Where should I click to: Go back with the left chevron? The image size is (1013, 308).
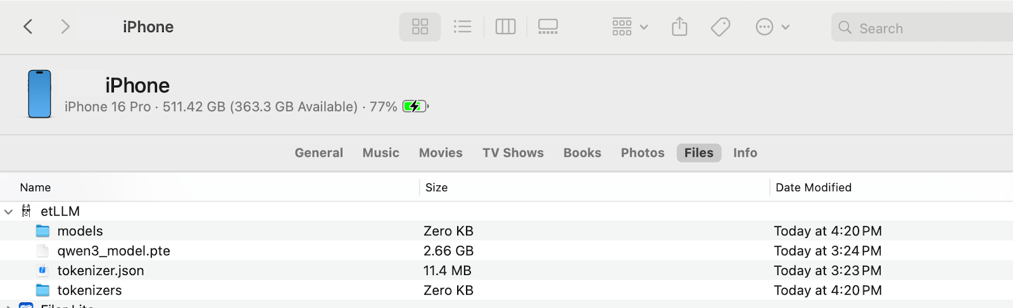coord(28,27)
